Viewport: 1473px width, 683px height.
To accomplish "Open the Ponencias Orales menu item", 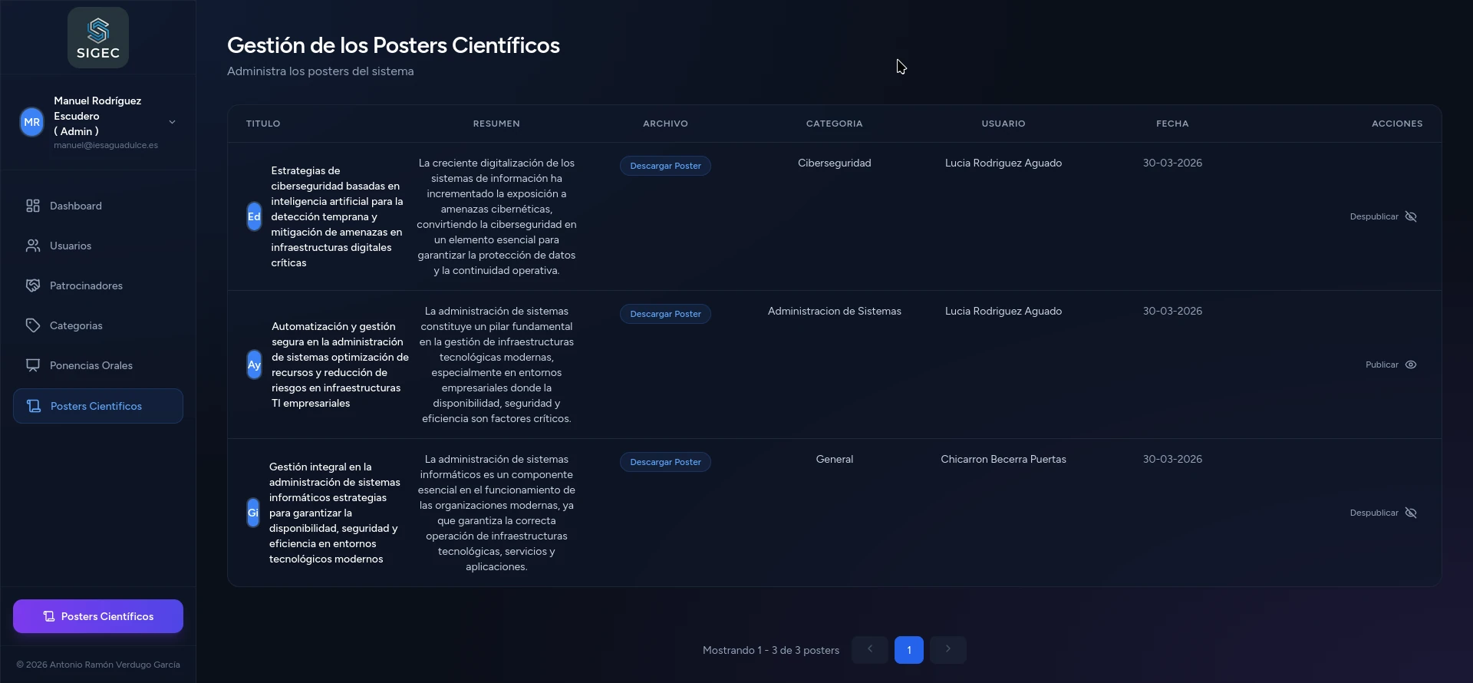I will coord(91,365).
